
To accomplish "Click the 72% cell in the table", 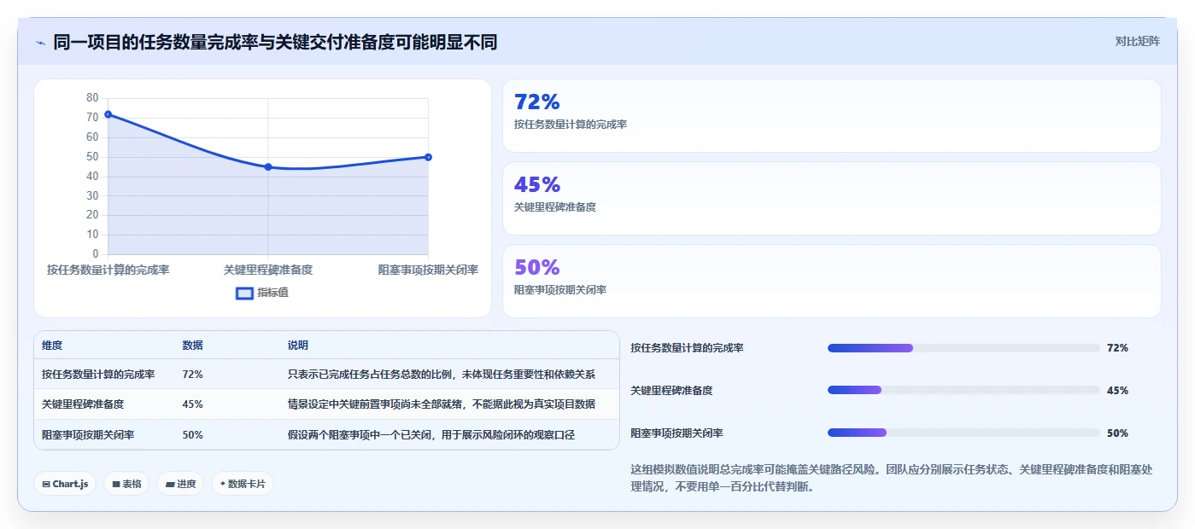I will (192, 374).
